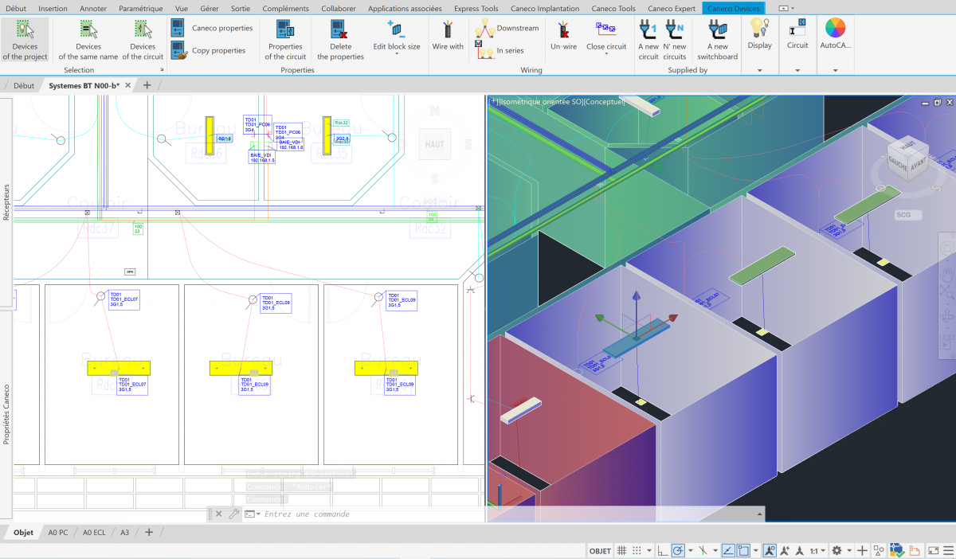Add a new layout with plus button
This screenshot has width=956, height=559.
[x=149, y=533]
